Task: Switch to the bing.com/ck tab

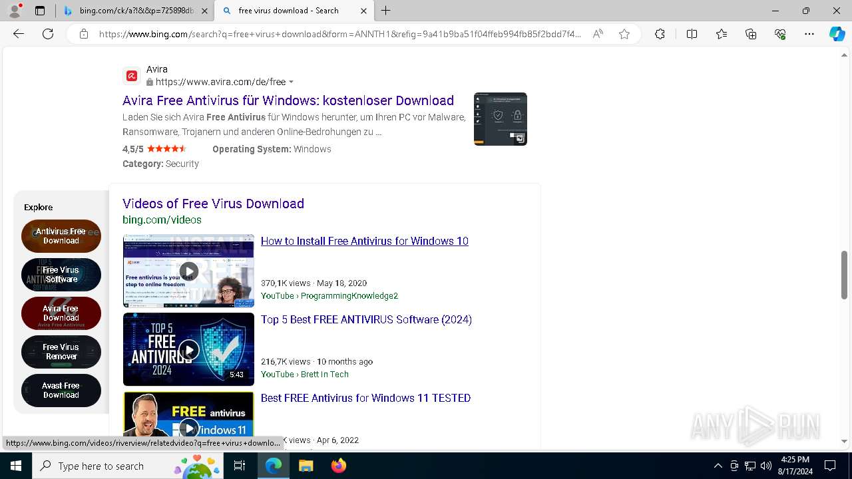Action: (x=136, y=11)
